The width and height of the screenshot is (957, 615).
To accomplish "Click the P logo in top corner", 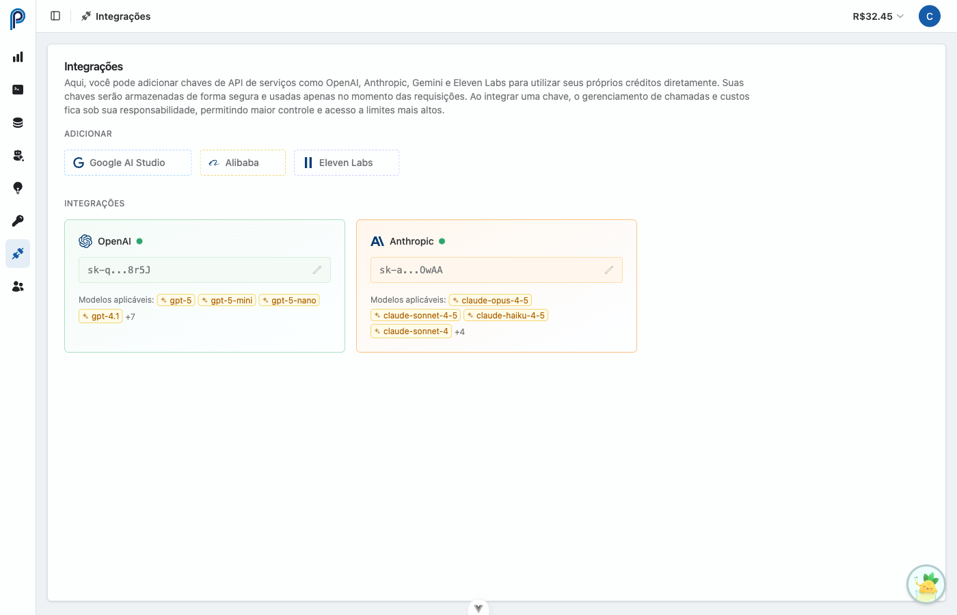I will 18,16.
